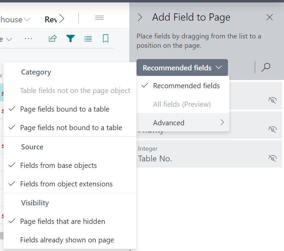This screenshot has width=284, height=251.
Task: Open the Recommended fields dropdown button
Action: 182,68
